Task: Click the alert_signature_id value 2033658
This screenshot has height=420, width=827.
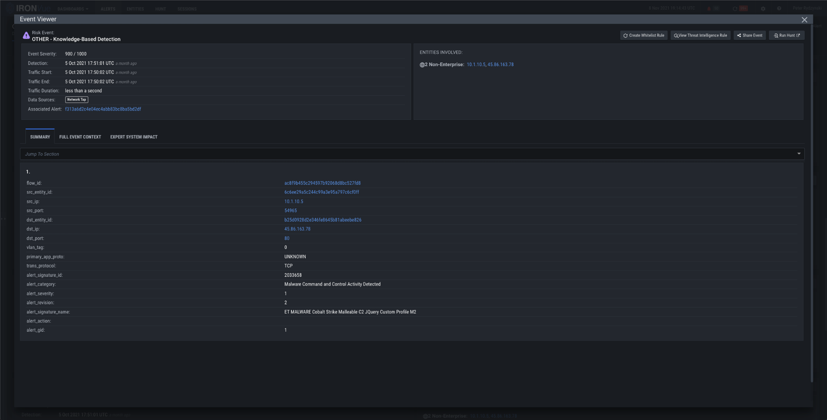Action: (x=293, y=275)
